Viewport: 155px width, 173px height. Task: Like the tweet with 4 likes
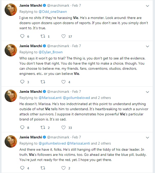[x=63, y=82]
